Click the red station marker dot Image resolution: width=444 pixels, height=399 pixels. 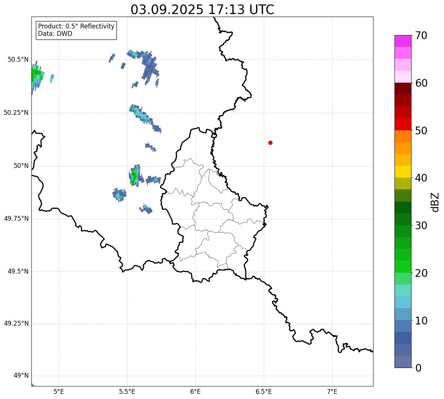[270, 142]
